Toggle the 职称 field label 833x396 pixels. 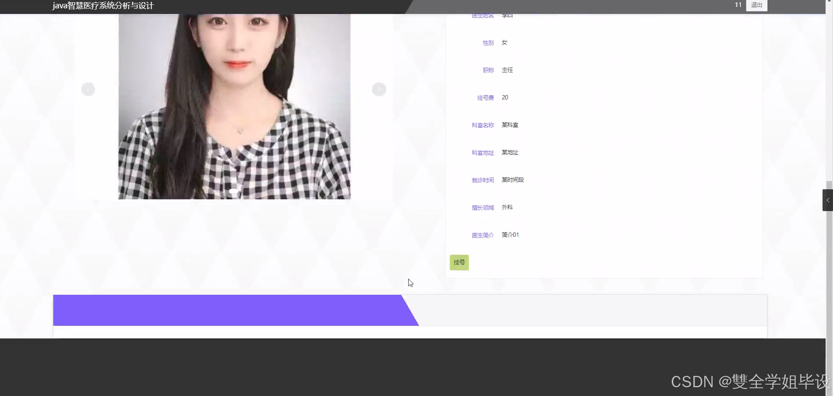point(488,70)
